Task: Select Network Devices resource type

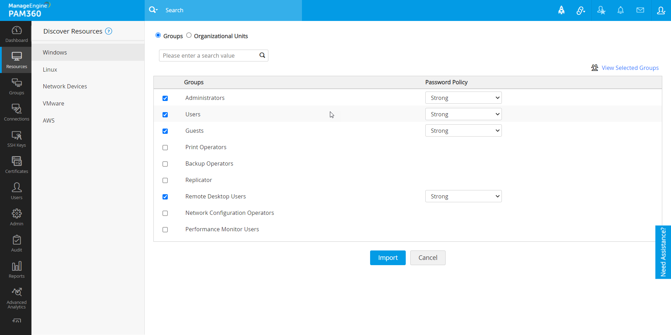Action: 65,86
